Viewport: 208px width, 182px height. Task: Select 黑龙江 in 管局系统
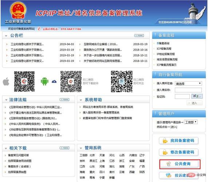93,161
